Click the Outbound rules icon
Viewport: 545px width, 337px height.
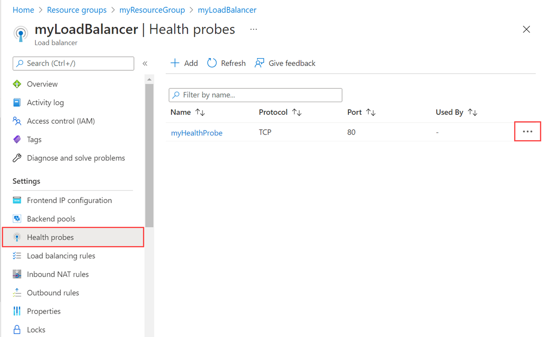pos(17,293)
